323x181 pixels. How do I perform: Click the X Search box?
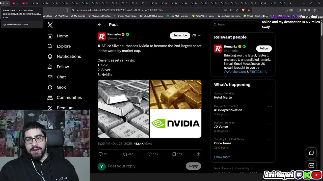(x=243, y=24)
